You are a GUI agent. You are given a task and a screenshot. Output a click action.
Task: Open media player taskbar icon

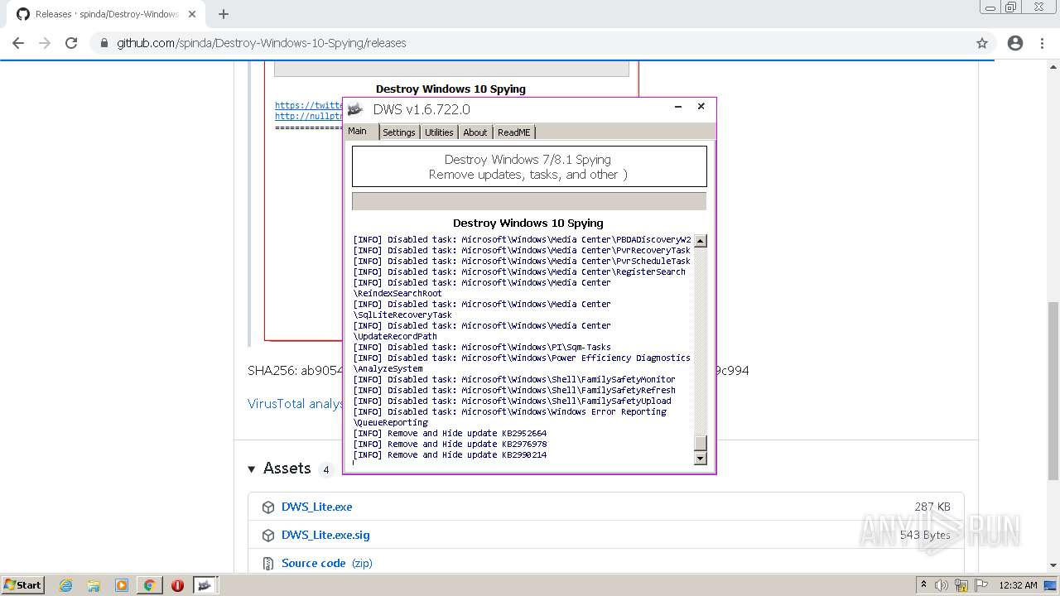tap(122, 585)
